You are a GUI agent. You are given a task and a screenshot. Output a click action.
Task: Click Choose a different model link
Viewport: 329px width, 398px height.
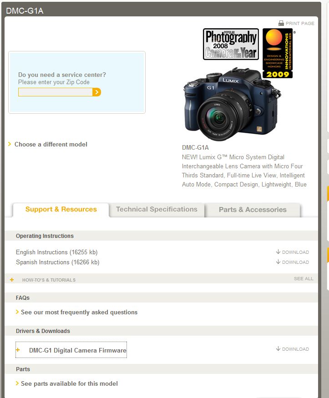[x=51, y=144]
